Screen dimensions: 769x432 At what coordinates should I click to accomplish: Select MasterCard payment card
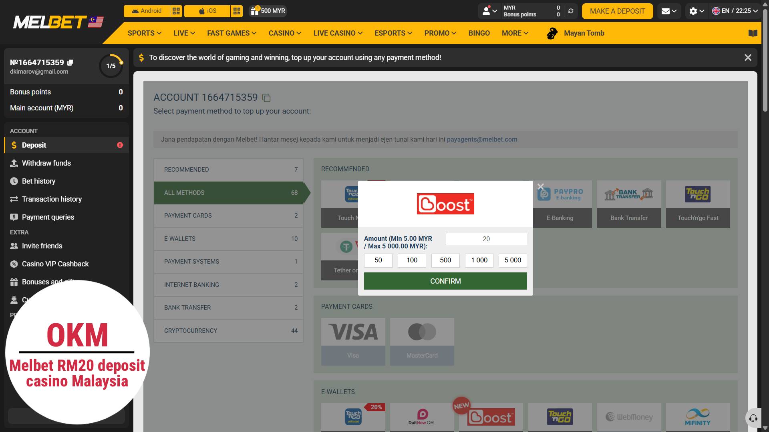tap(422, 342)
